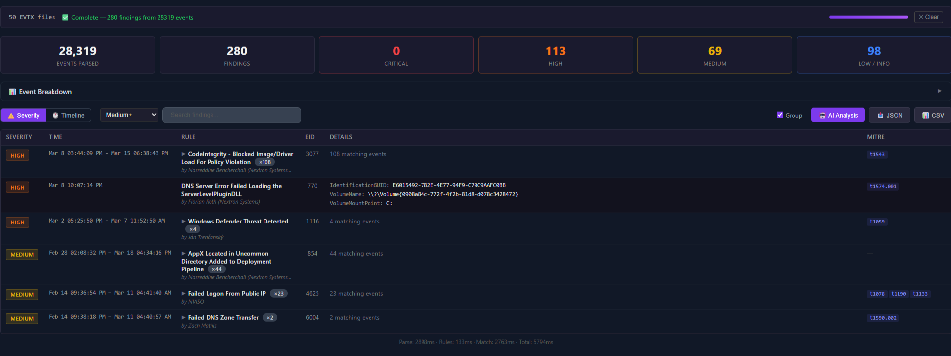Expand the CodeIntegrity Blocked Image/Driver finding
The image size is (951, 356).
184,154
